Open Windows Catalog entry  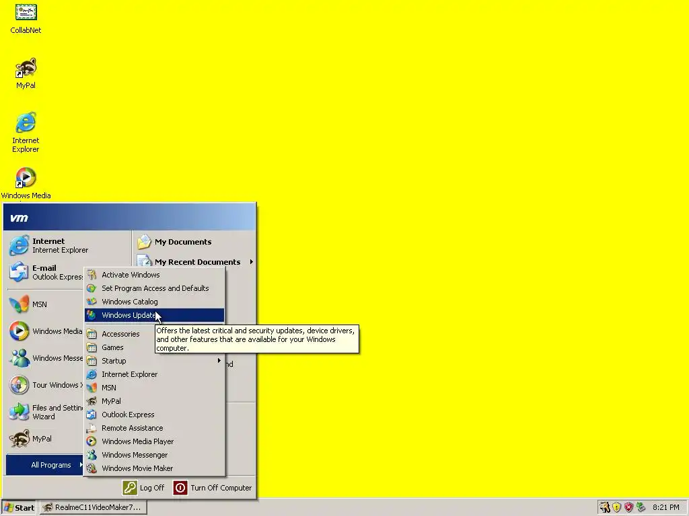pos(154,302)
